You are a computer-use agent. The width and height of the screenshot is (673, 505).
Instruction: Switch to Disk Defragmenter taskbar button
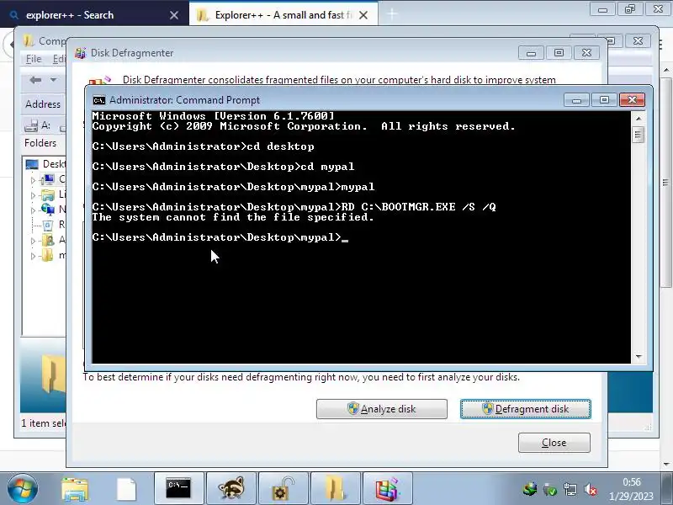388,489
